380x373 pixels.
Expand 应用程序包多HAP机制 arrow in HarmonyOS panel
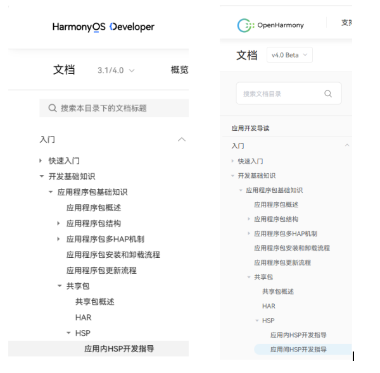coord(58,239)
